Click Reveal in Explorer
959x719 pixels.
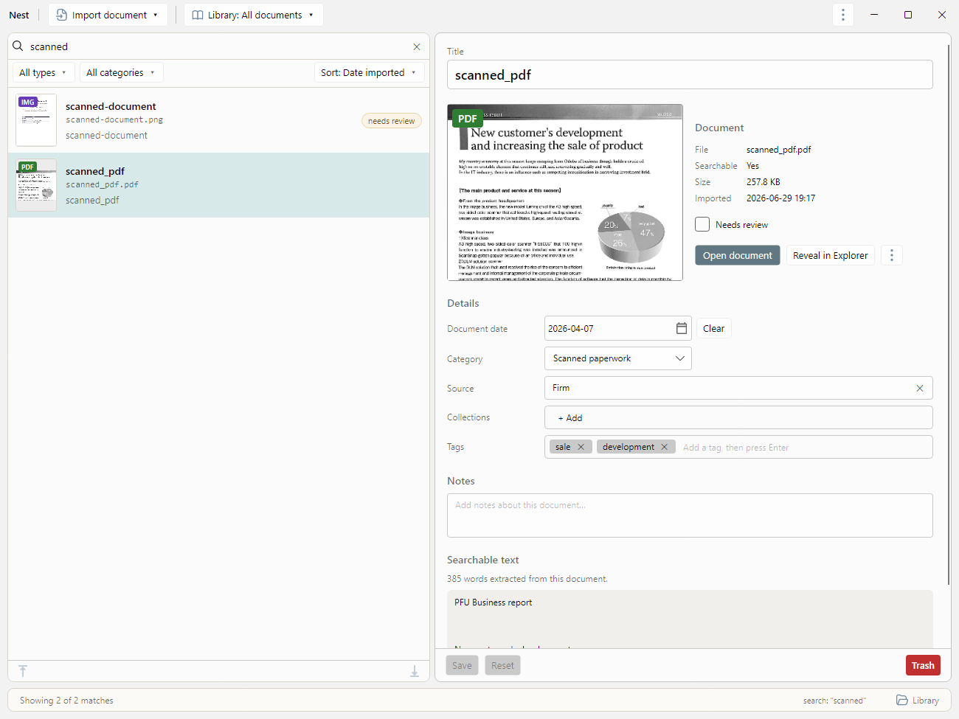(831, 255)
